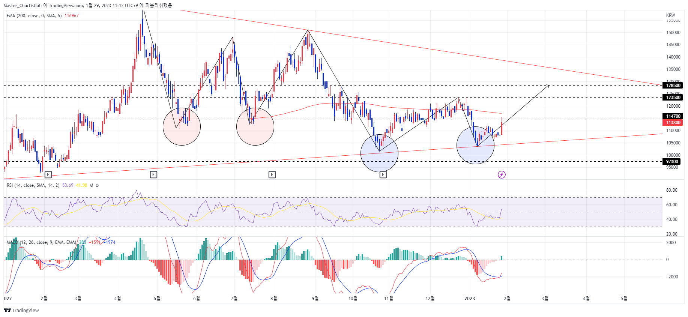The image size is (688, 317).
Task: Click the 123500 price level label
Action: [673, 98]
